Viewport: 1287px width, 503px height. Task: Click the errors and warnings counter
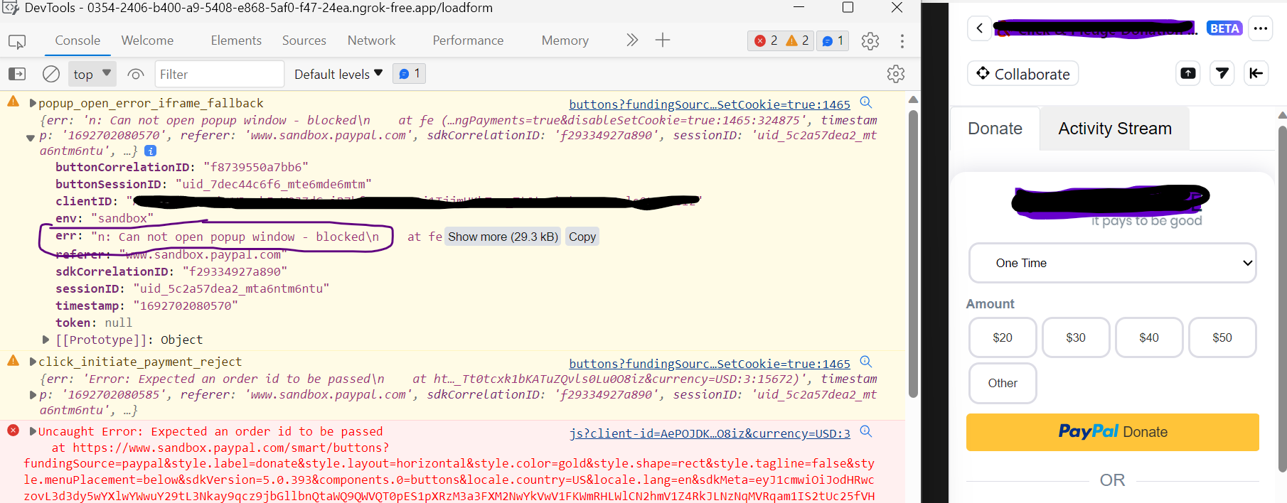click(x=781, y=40)
